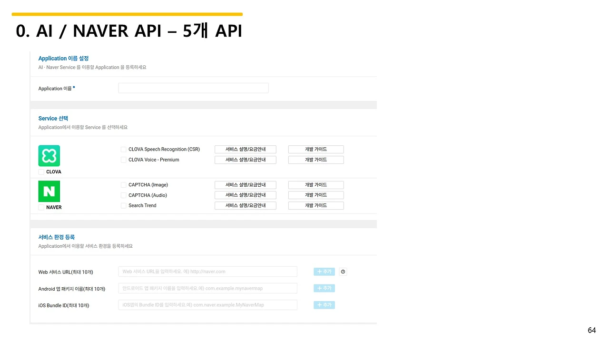The height and width of the screenshot is (343, 609).
Task: Open 서비스 설명/요금안내 for CLOVA Voice - Premium
Action: [x=246, y=160]
